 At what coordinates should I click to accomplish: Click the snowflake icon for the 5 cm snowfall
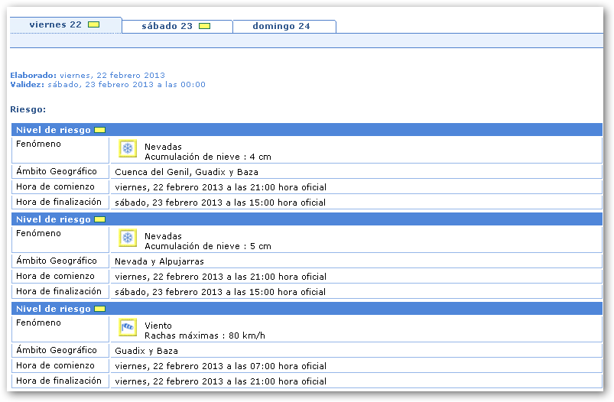pyautogui.click(x=128, y=238)
